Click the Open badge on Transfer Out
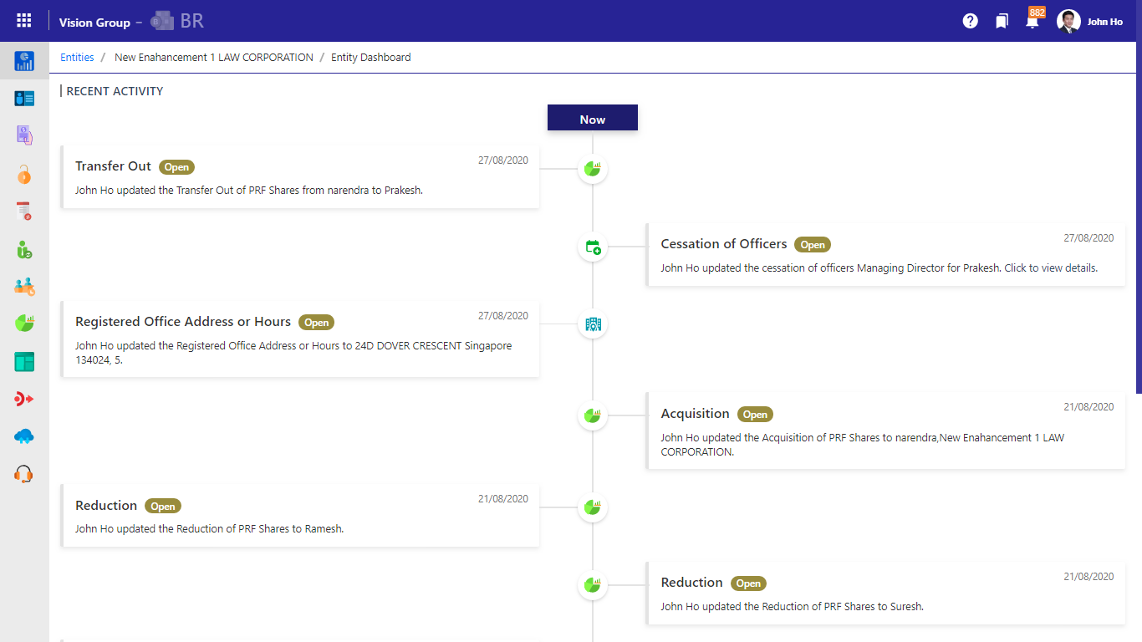Viewport: 1142px width, 642px height. (176, 167)
